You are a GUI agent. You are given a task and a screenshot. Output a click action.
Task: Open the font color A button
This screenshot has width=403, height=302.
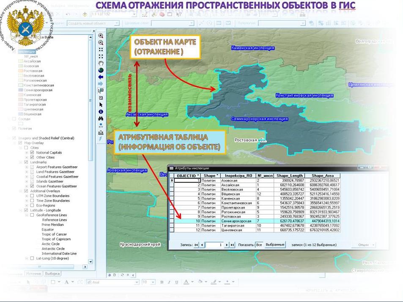pos(186,282)
